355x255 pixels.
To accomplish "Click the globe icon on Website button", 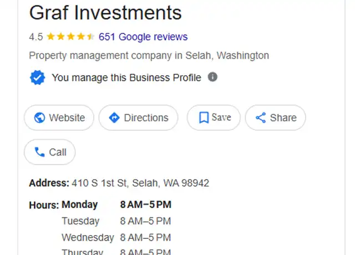I will point(39,118).
